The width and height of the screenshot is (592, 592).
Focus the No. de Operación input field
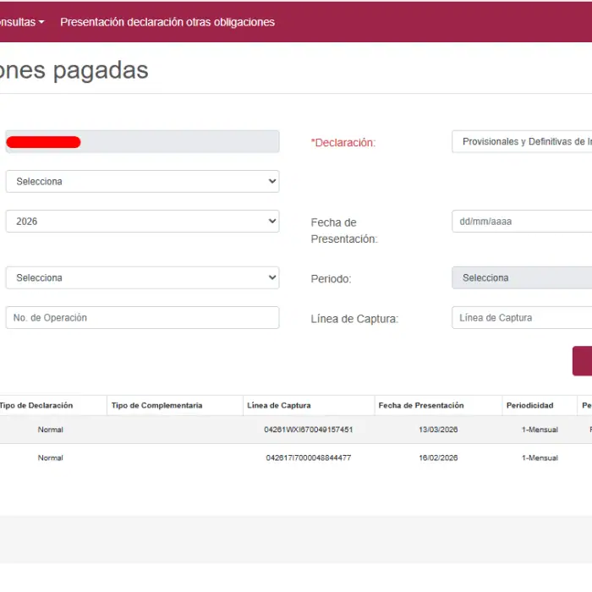point(142,318)
